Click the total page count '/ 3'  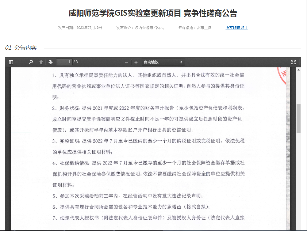pyautogui.click(x=76, y=62)
